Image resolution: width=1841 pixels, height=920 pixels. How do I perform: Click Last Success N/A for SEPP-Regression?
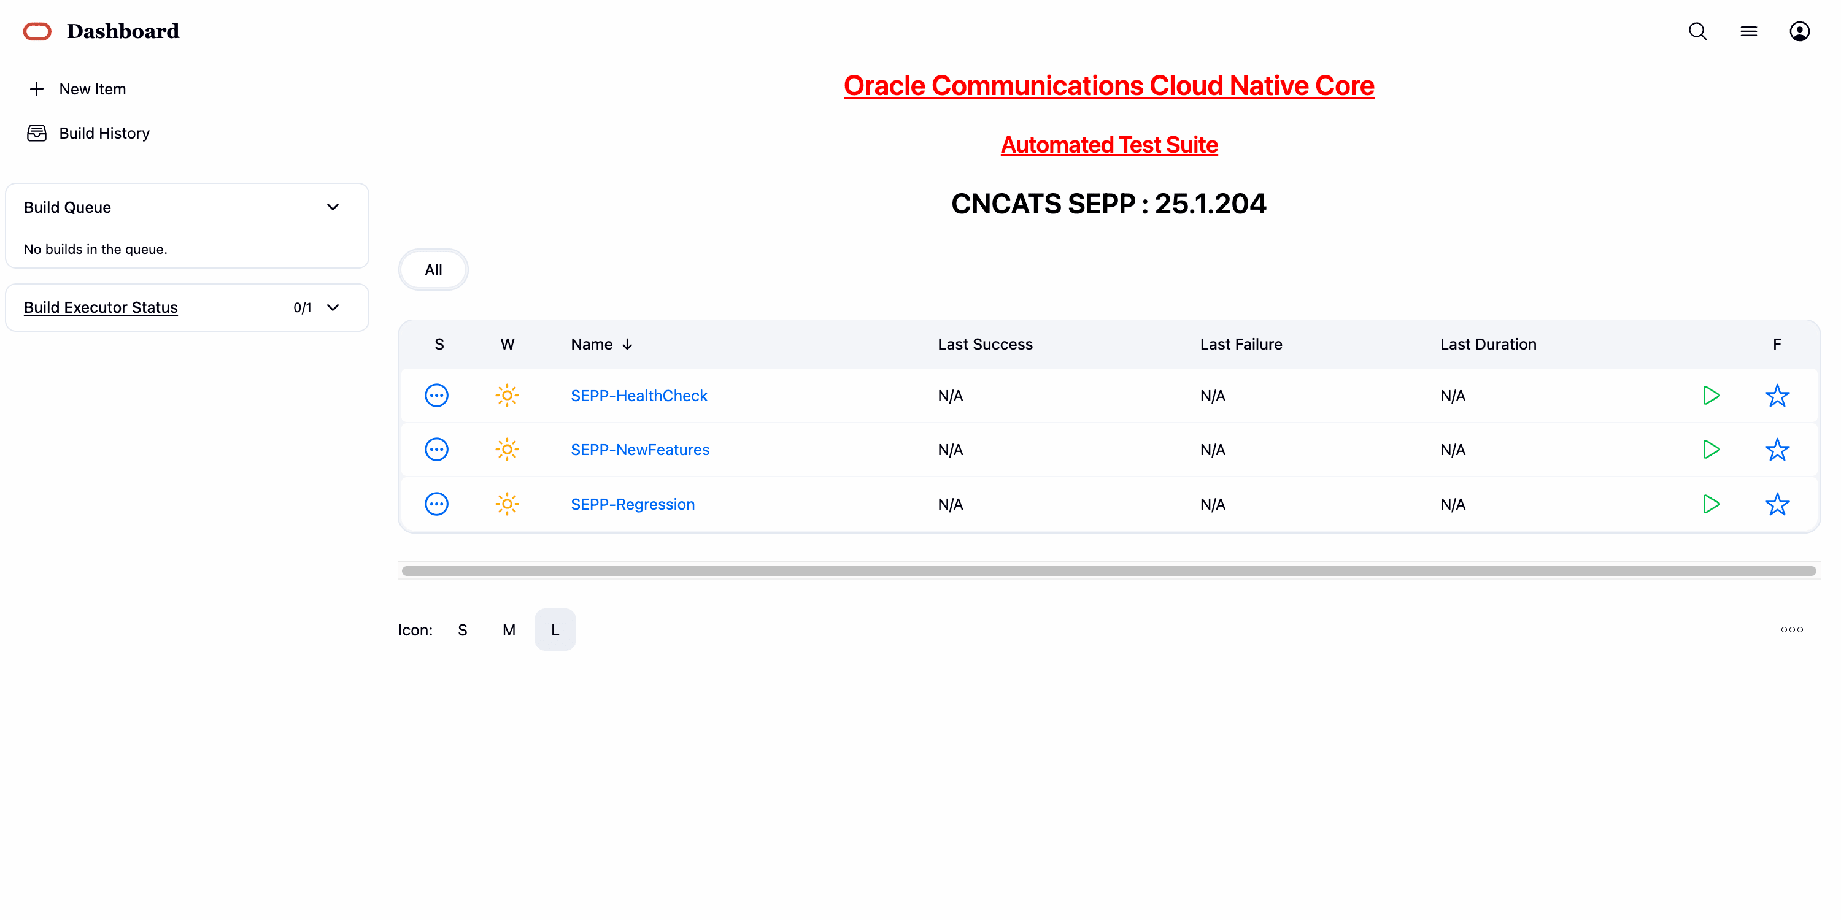click(951, 504)
